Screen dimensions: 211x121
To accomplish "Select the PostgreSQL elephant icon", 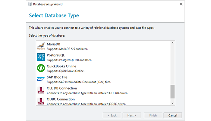I will click(x=41, y=57).
